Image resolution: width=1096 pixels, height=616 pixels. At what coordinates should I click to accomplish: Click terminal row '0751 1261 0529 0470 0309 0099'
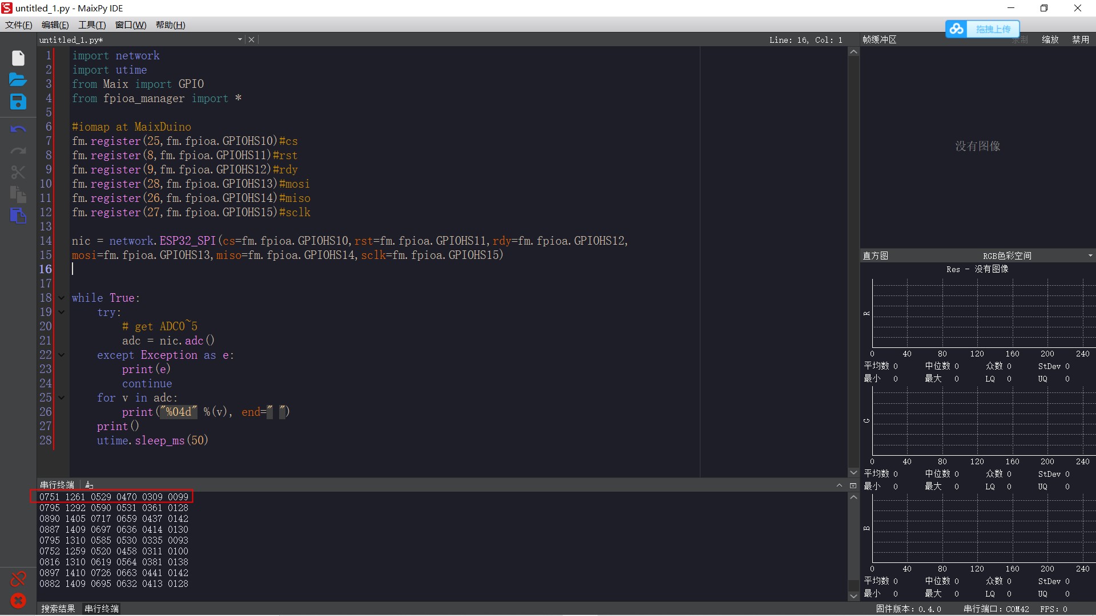[x=114, y=497]
